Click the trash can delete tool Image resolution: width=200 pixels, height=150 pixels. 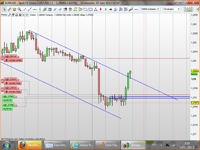[70, 9]
